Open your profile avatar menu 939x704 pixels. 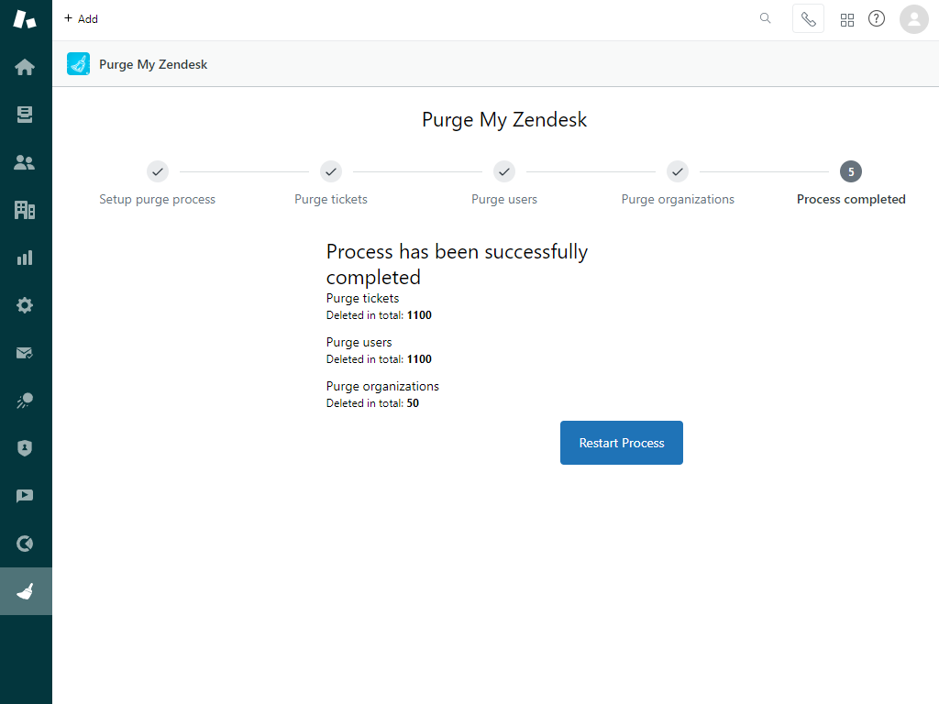click(913, 18)
